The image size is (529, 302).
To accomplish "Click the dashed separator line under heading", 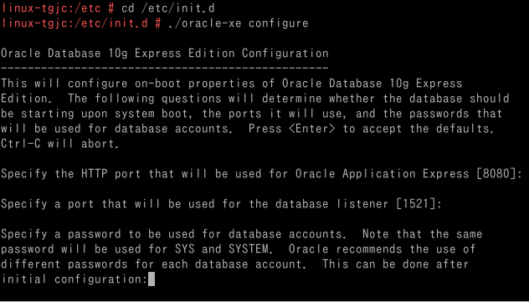I will tap(165, 69).
